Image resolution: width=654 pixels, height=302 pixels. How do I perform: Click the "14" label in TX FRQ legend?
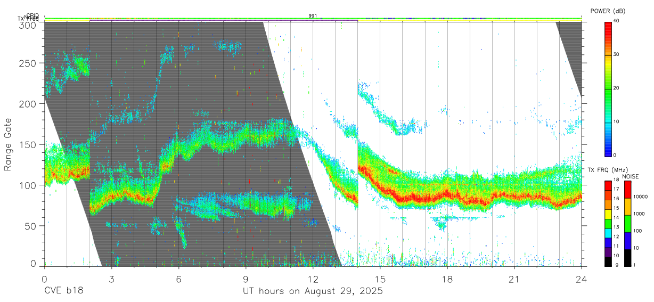(x=616, y=217)
